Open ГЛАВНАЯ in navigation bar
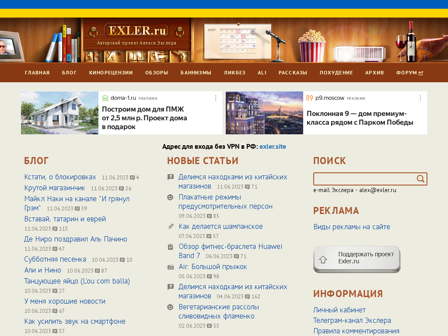This screenshot has width=448, height=336. pos(37,73)
